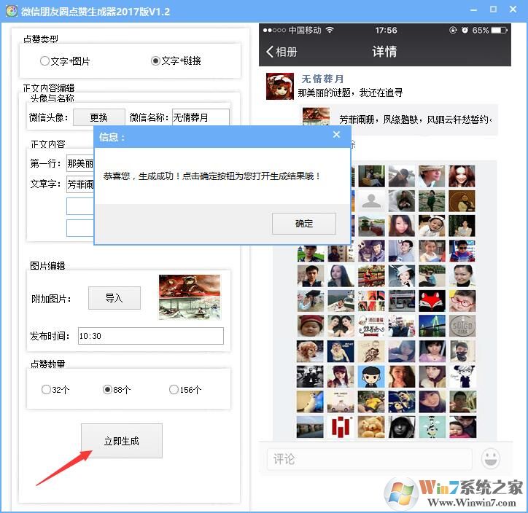Open the shared article link 芳菲阑珊
Screen dimensions: 528x513
coord(400,120)
